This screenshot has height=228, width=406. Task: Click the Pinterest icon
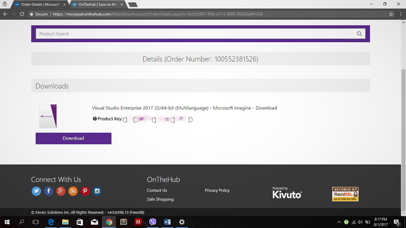pos(85,191)
